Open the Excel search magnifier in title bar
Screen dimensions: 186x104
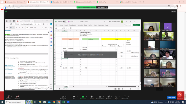pos(105,22)
